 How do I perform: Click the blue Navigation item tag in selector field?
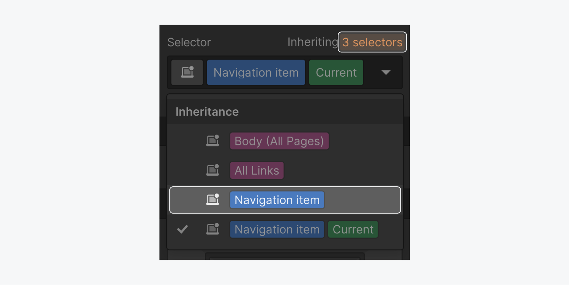tap(255, 72)
